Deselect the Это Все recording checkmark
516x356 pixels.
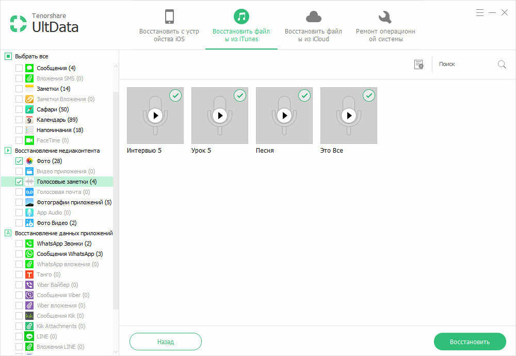click(x=369, y=95)
